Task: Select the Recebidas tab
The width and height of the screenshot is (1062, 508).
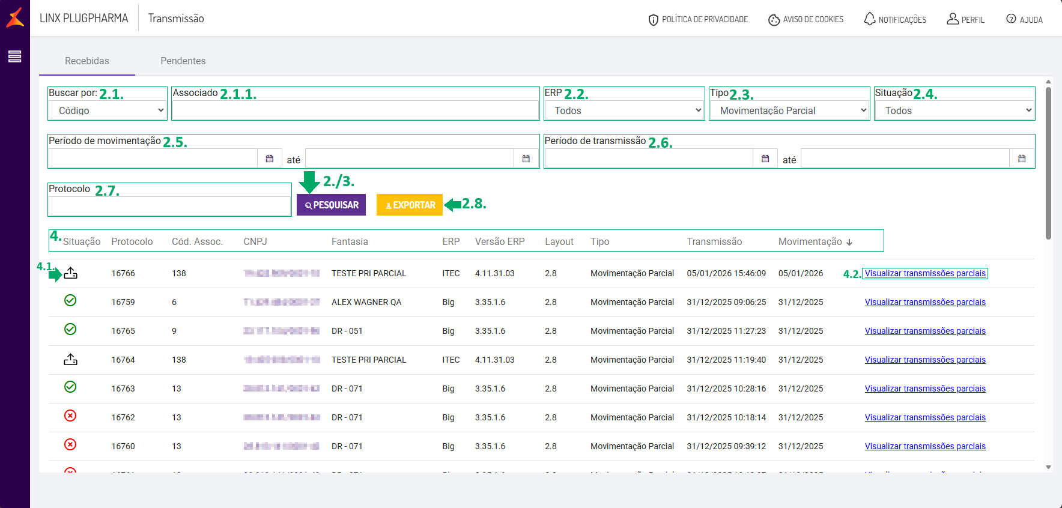Action: point(87,61)
